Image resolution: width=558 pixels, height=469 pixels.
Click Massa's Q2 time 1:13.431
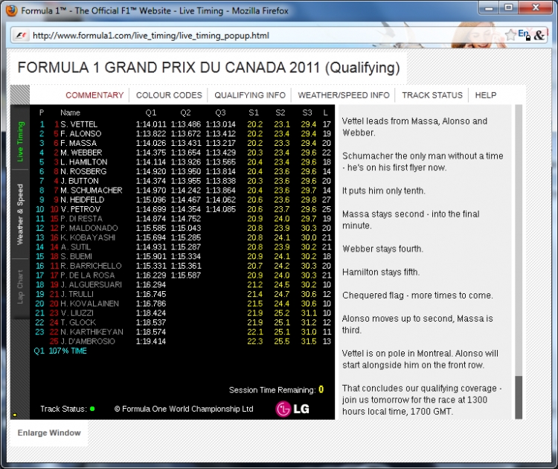[x=186, y=143]
